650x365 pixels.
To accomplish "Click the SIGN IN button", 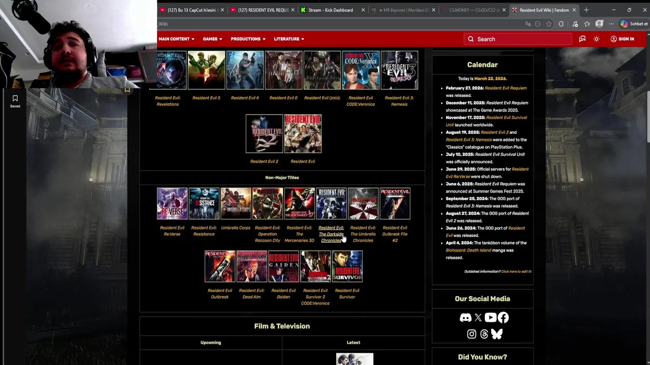I will click(x=622, y=39).
